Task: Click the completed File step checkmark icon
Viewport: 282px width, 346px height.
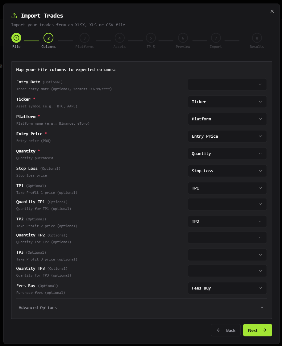Action: (x=16, y=38)
